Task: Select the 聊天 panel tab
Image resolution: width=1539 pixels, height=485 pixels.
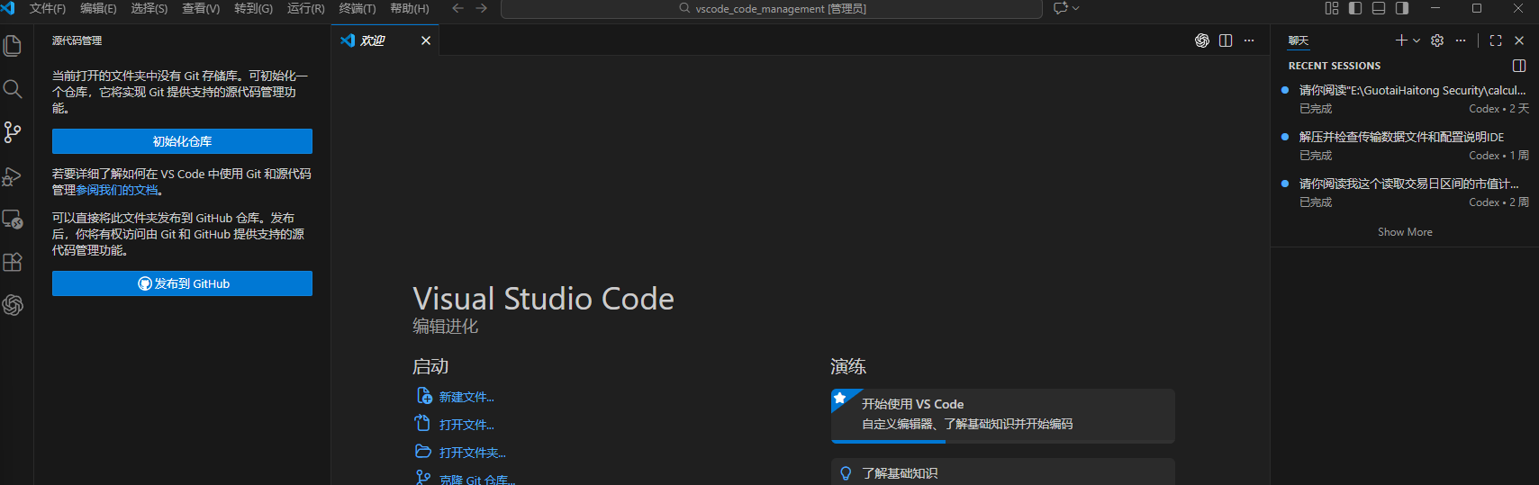Action: 1299,40
